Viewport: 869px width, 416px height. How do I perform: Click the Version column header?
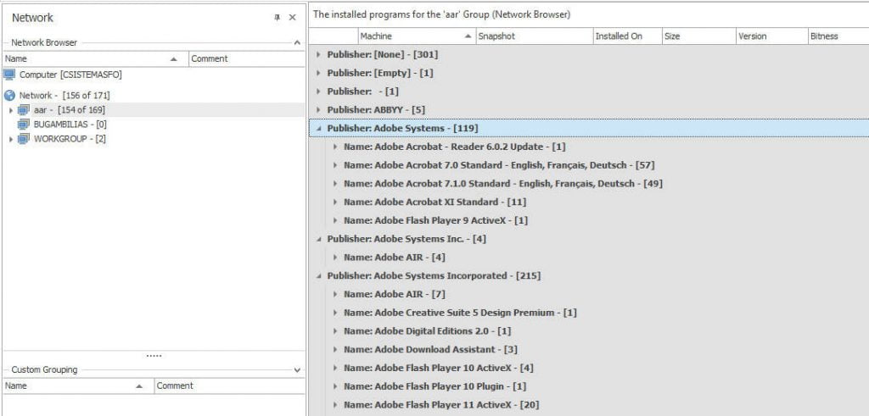(x=752, y=36)
